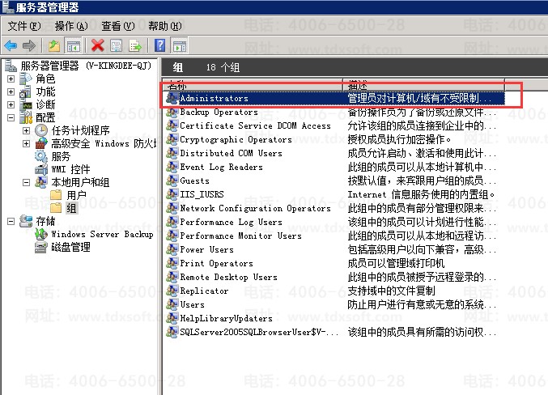The height and width of the screenshot is (395, 548).
Task: Select the Administrators group row
Action: [x=335, y=98]
